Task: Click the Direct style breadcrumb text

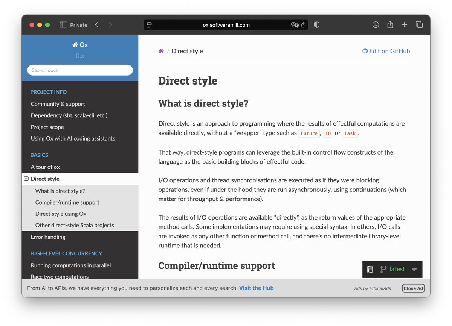Action: pos(187,51)
